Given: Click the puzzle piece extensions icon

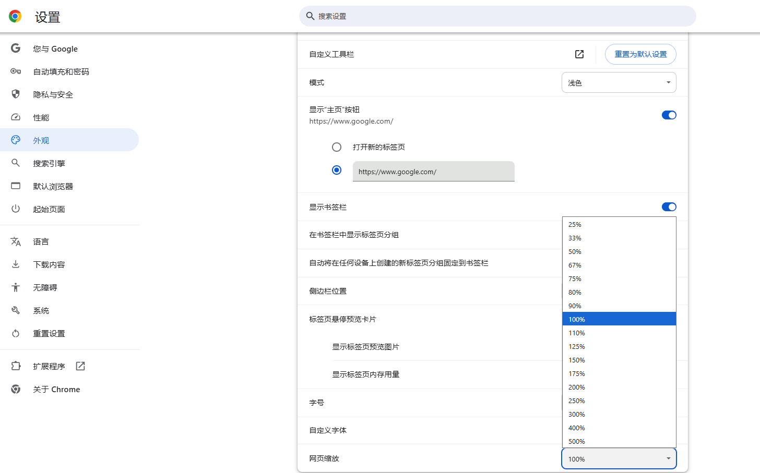Looking at the screenshot, I should (16, 366).
